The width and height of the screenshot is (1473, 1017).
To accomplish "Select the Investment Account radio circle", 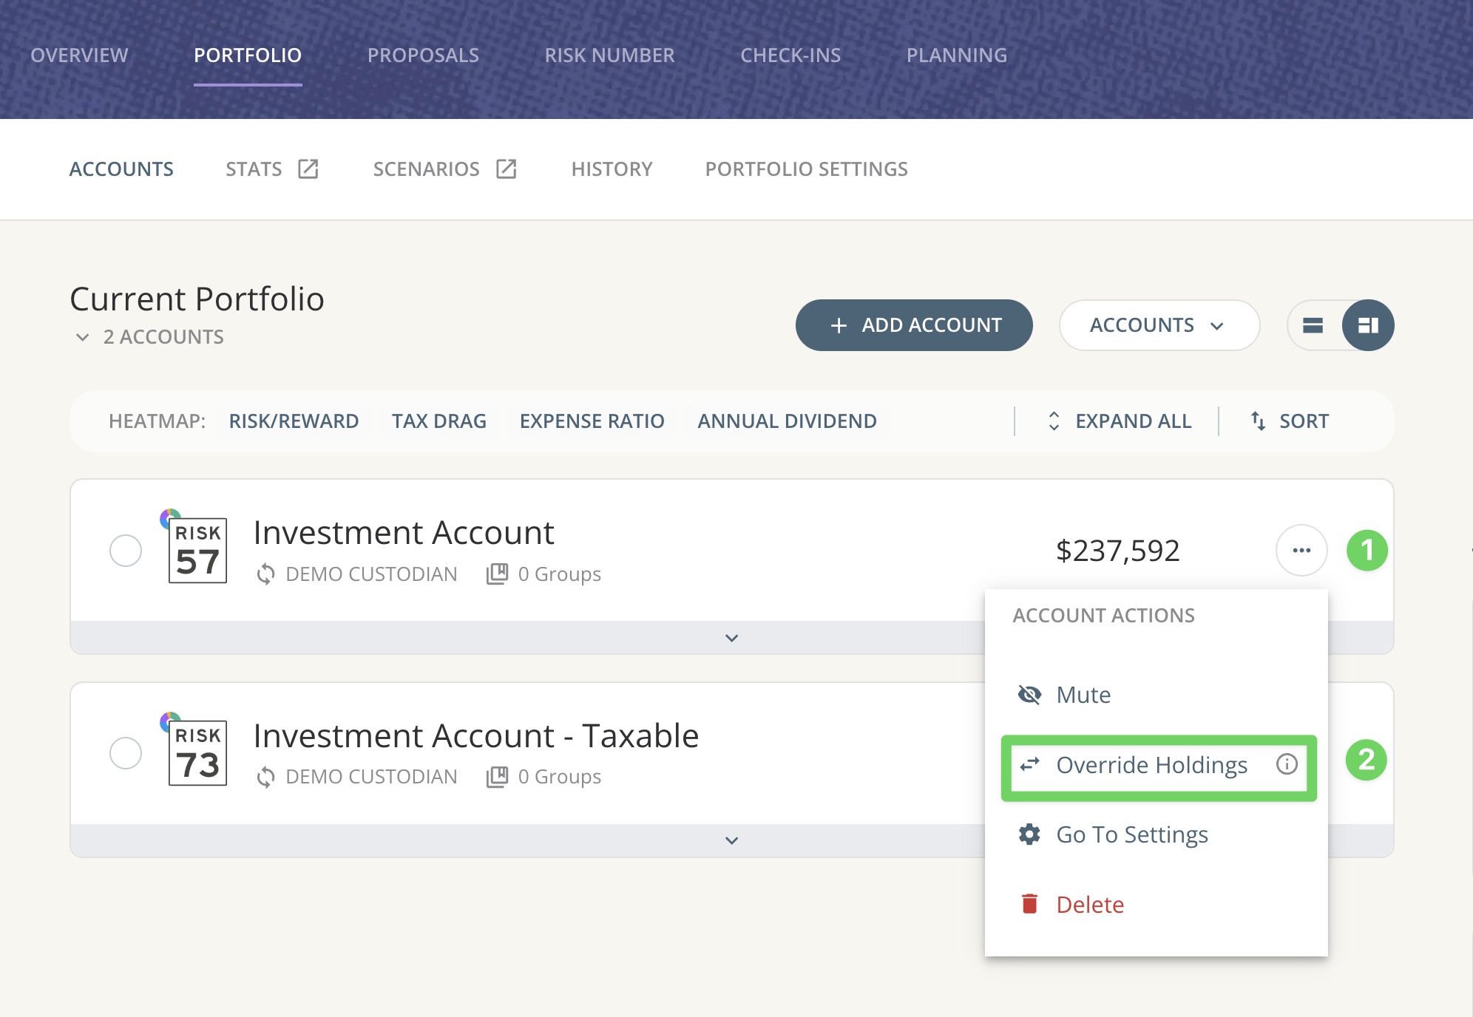I will pyautogui.click(x=126, y=551).
